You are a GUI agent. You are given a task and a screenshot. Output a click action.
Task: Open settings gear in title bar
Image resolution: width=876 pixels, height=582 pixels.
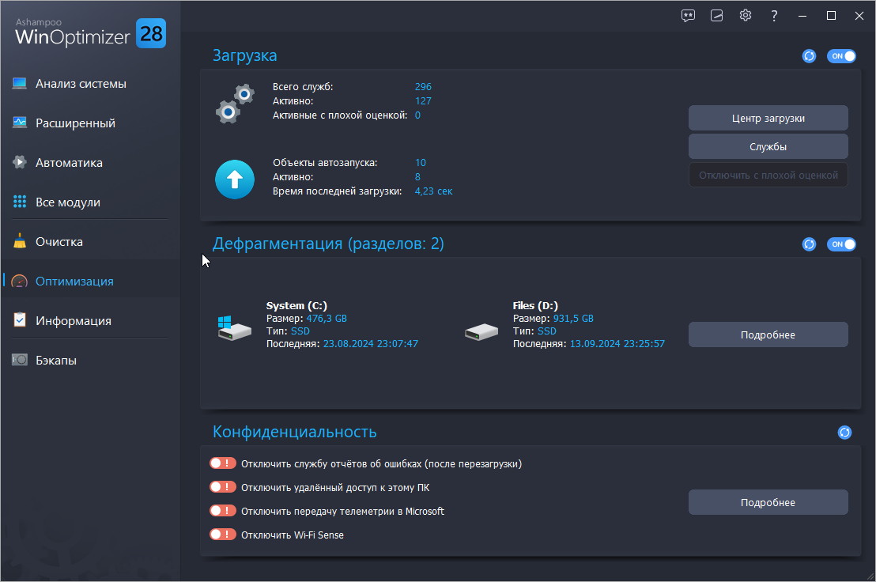point(746,16)
